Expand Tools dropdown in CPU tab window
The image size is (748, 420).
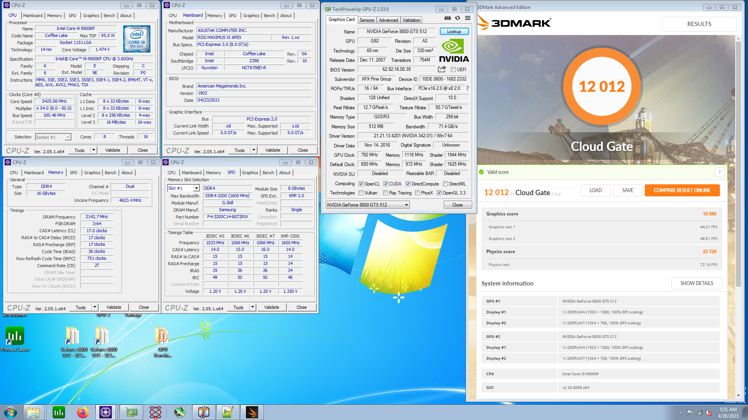(93, 150)
